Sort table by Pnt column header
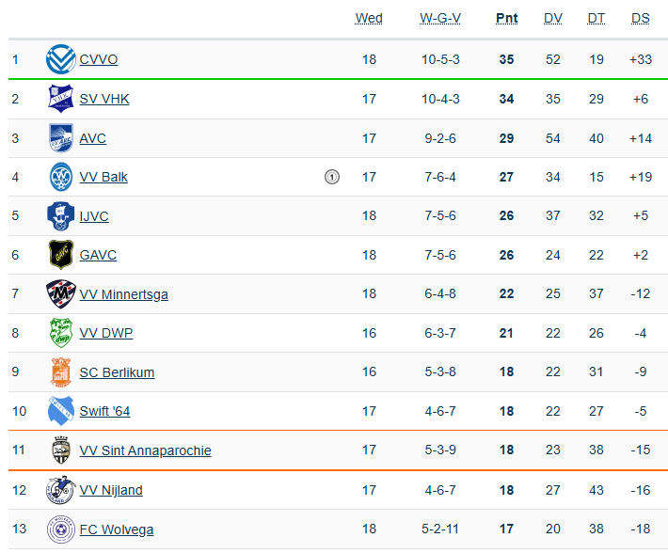 [x=506, y=19]
